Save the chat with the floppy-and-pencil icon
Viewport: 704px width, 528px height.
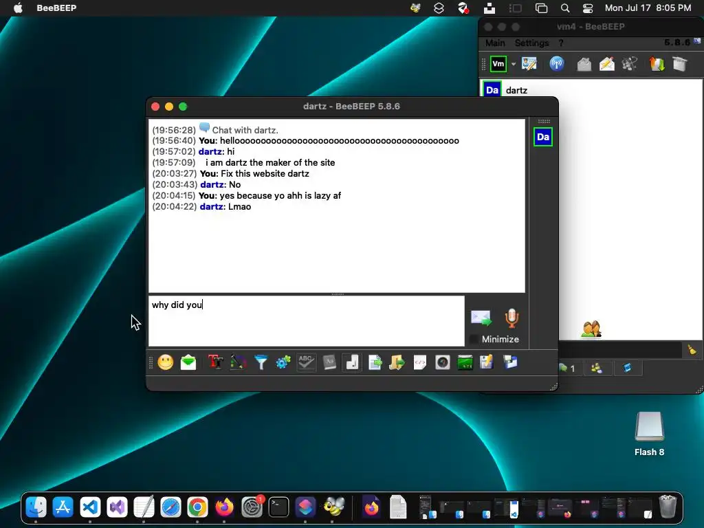coord(487,362)
